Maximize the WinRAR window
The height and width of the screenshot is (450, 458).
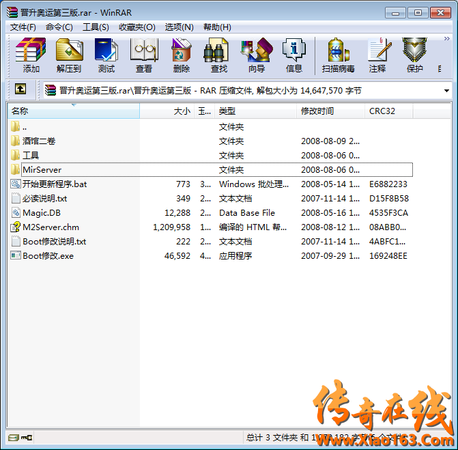click(x=418, y=13)
